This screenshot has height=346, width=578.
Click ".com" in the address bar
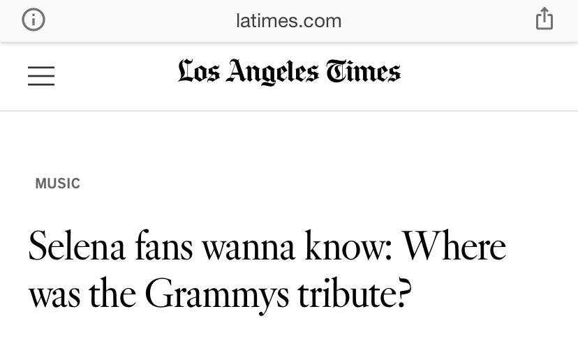coord(319,21)
